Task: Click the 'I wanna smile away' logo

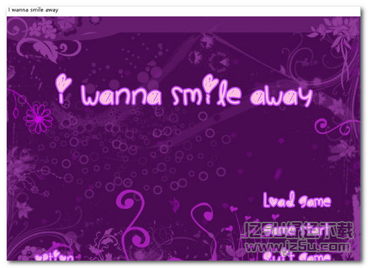Action: [184, 91]
